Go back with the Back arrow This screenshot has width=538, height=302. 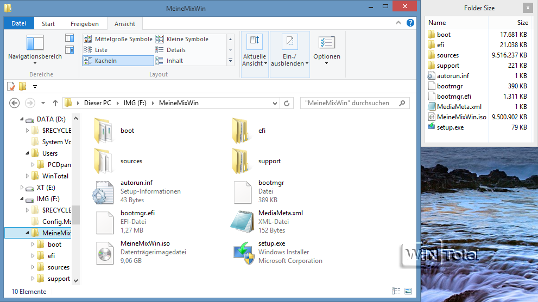point(15,103)
